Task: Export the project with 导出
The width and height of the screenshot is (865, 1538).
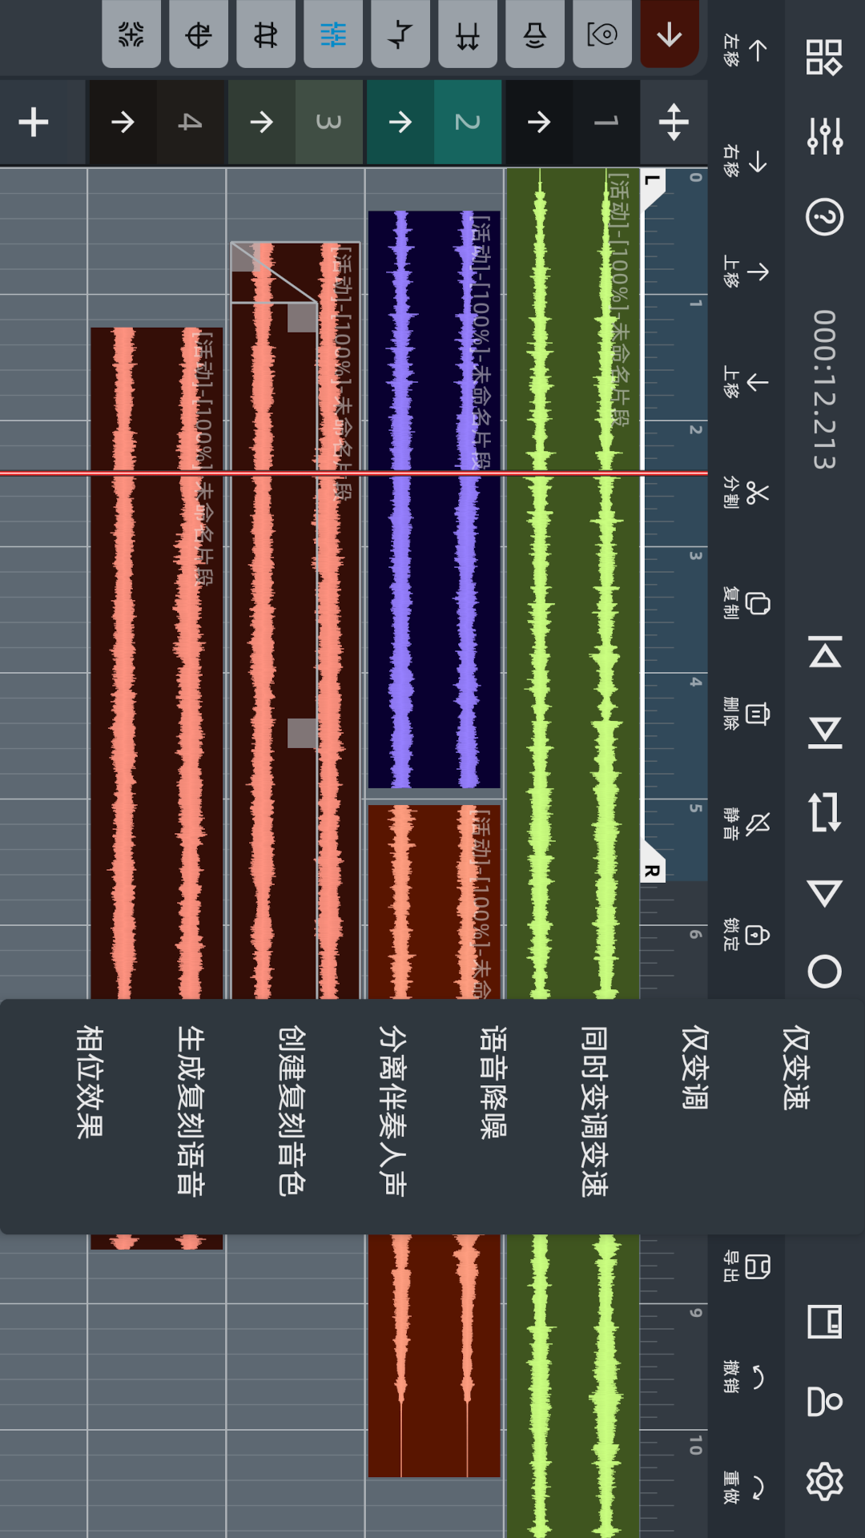Action: [x=746, y=1266]
